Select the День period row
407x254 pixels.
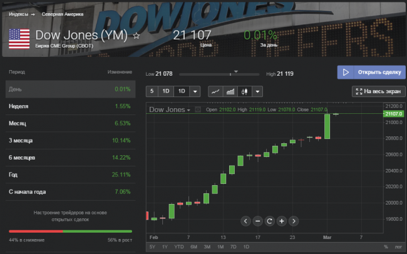[x=70, y=89]
